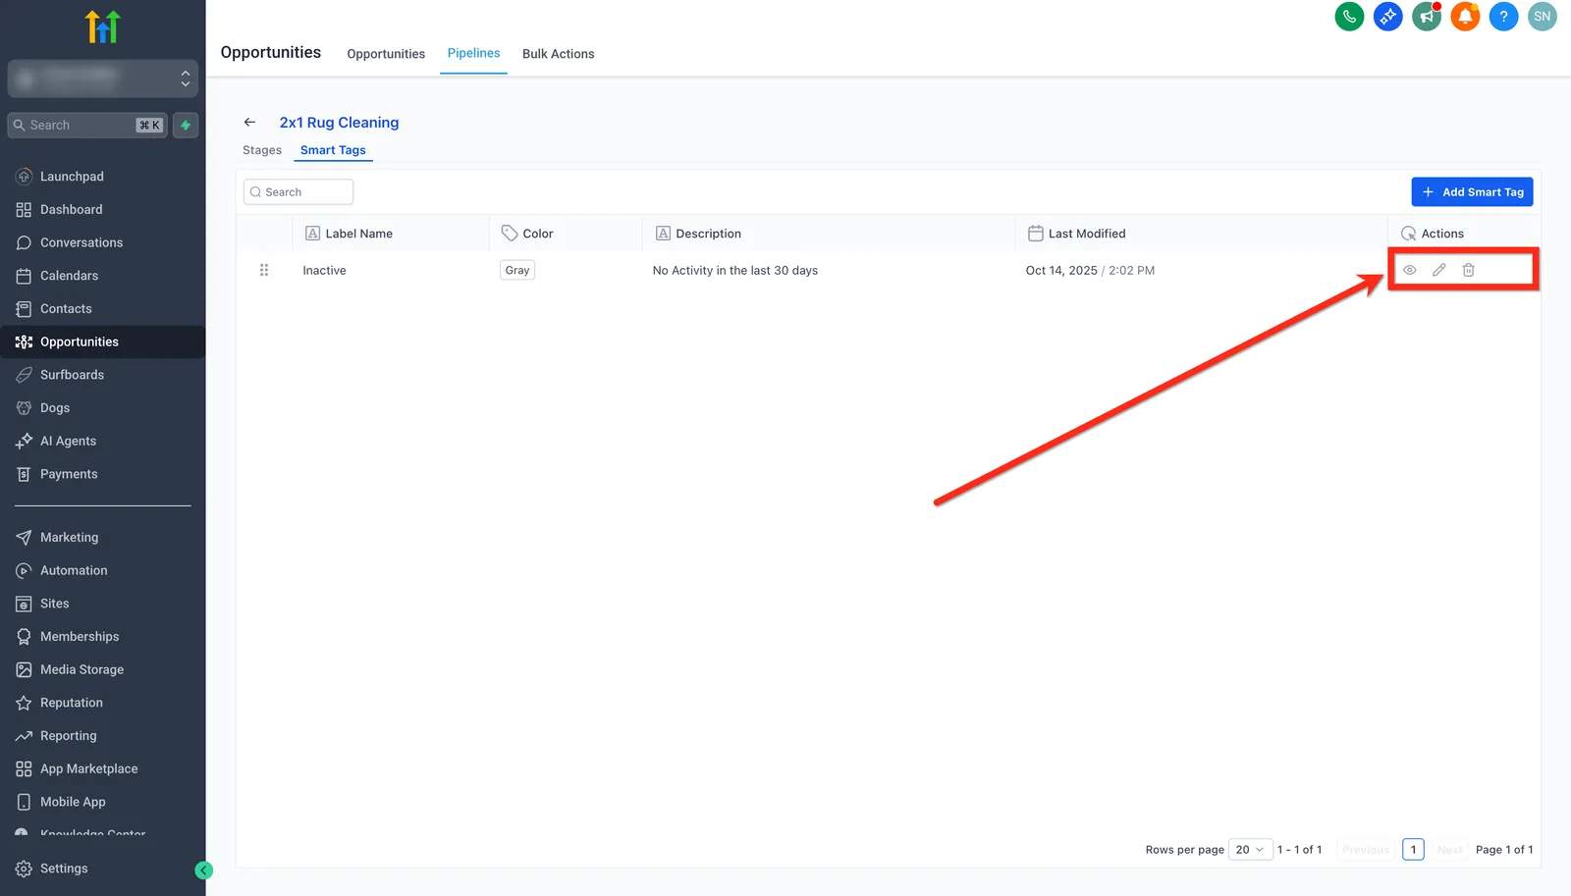Screen dimensions: 1571x896
Task: Expand the account switcher in sidebar
Action: (103, 79)
